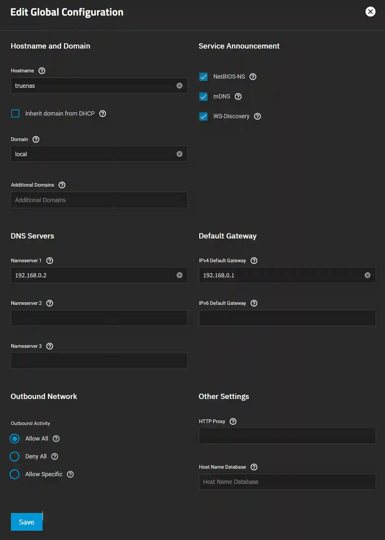Focus the HTTP Proxy input field
The height and width of the screenshot is (540, 385).
click(287, 436)
